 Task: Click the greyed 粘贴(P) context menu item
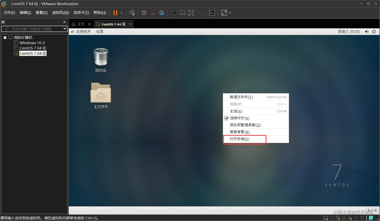[256, 104]
